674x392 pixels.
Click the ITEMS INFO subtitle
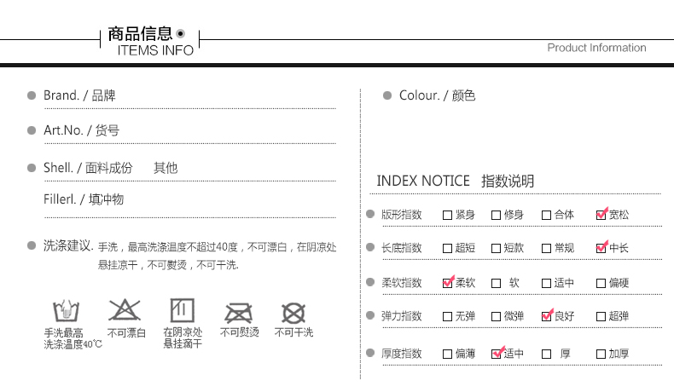click(155, 50)
